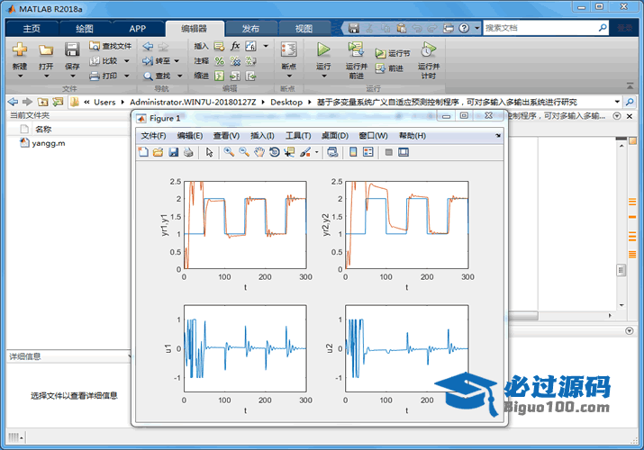Click the search documentation field
This screenshot has width=644, height=450.
(x=540, y=28)
